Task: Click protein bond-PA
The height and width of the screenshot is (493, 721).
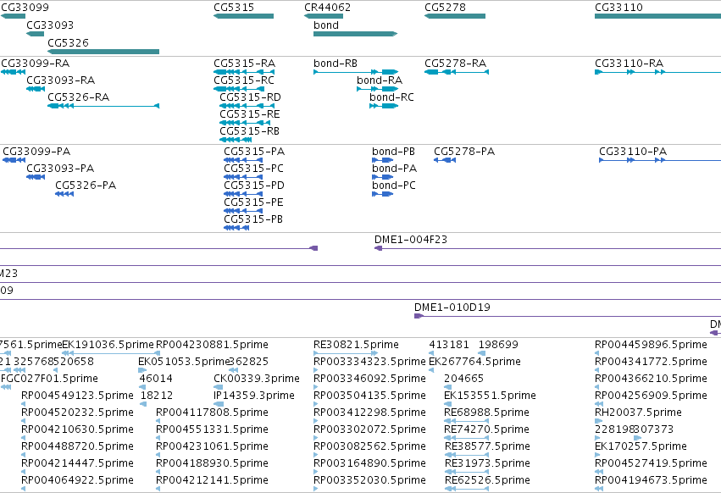Action: pyautogui.click(x=383, y=177)
